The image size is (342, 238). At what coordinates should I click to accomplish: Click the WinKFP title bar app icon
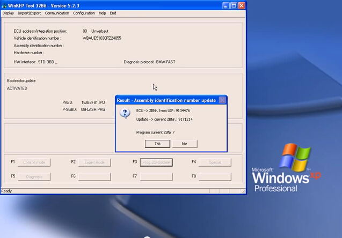[x=4, y=6]
